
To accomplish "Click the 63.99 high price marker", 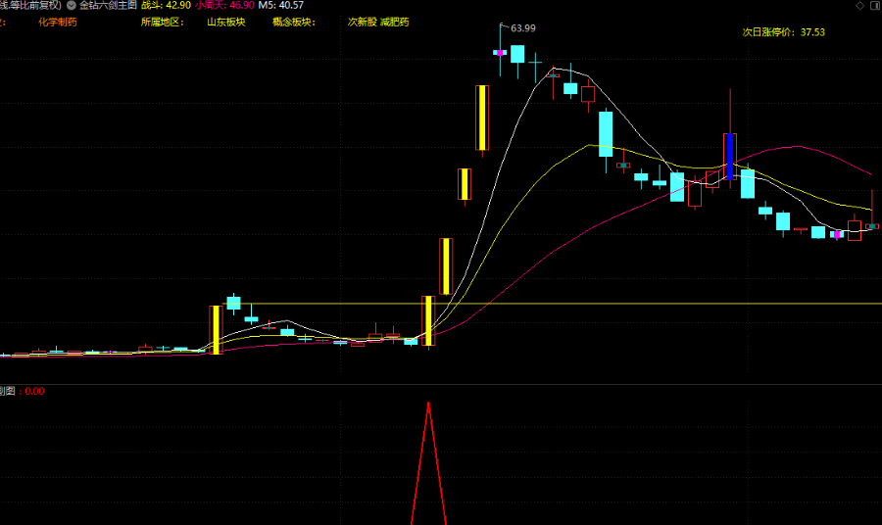I will click(x=523, y=27).
